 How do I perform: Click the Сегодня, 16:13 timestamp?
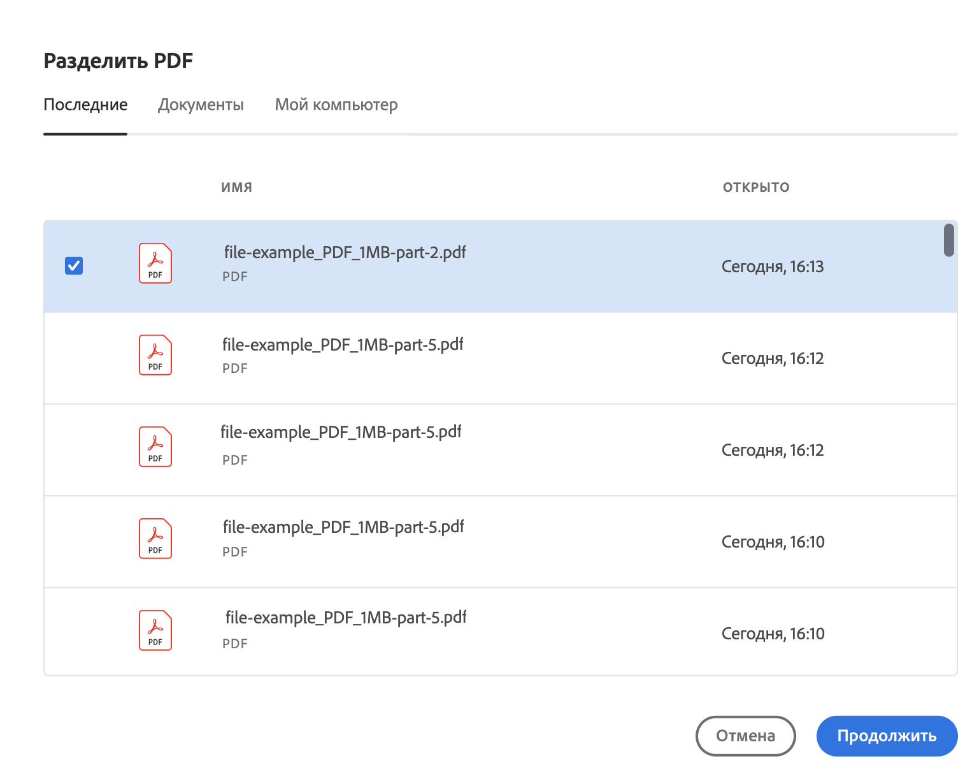click(x=773, y=267)
